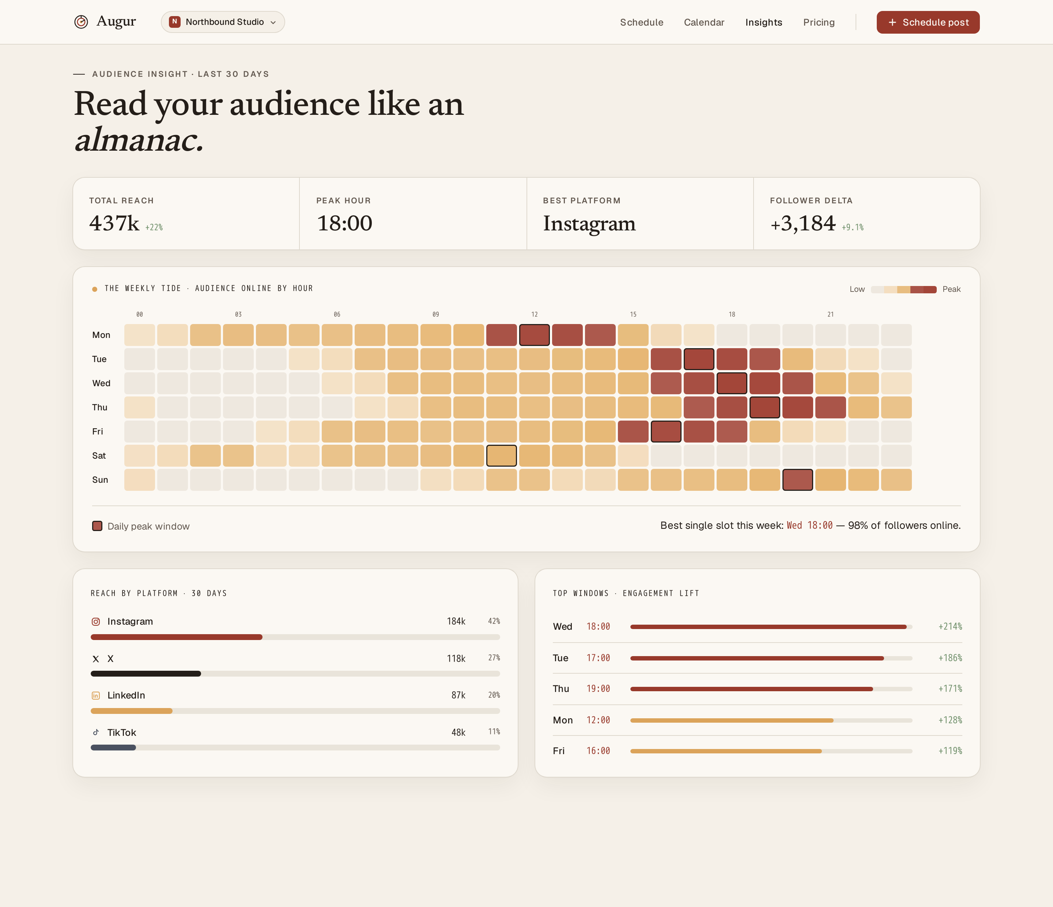Click the TikTok 48k reach figure
Image resolution: width=1053 pixels, height=907 pixels.
pyautogui.click(x=458, y=732)
